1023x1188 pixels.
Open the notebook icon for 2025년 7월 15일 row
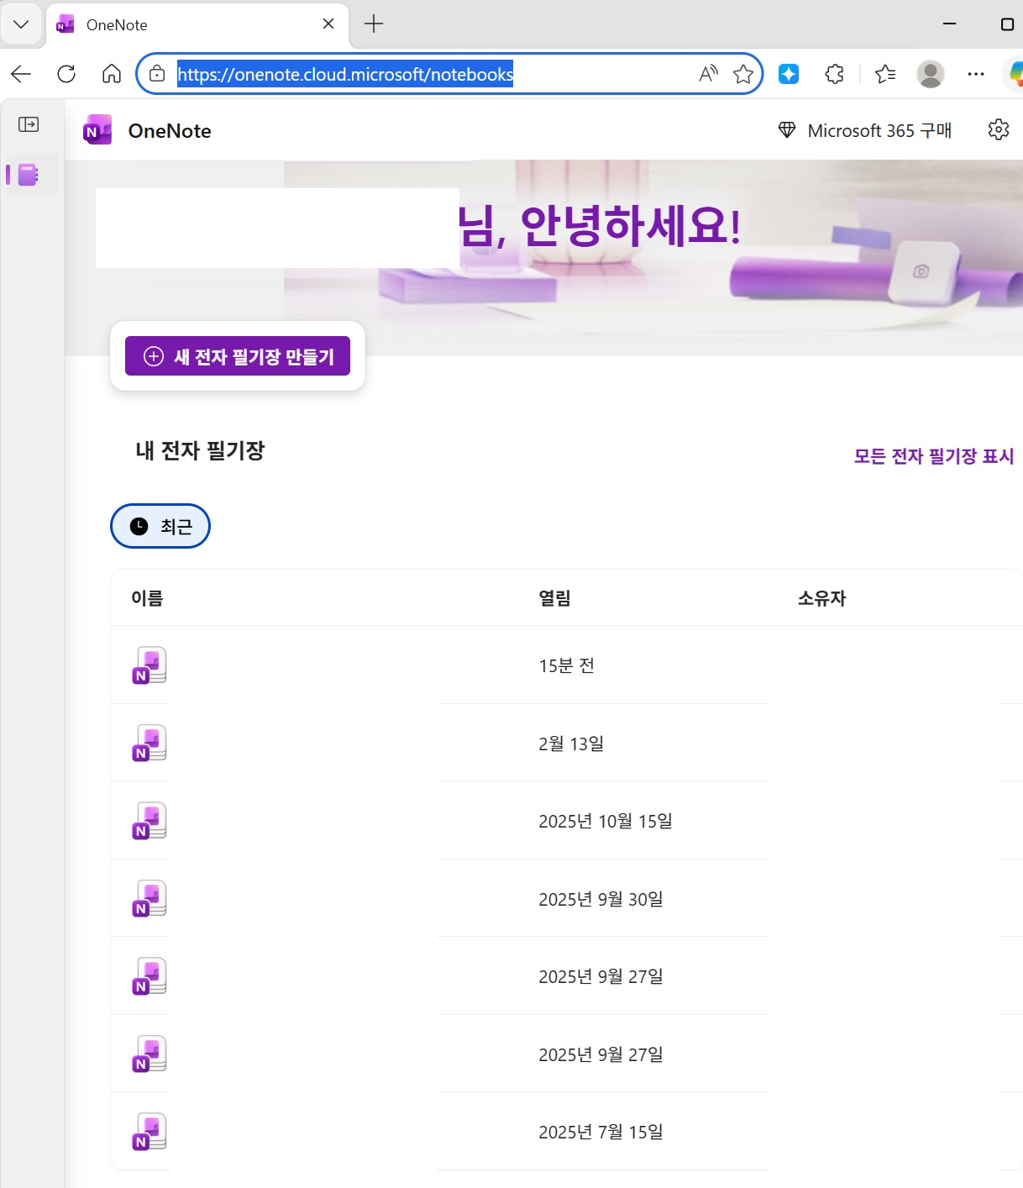[150, 1133]
